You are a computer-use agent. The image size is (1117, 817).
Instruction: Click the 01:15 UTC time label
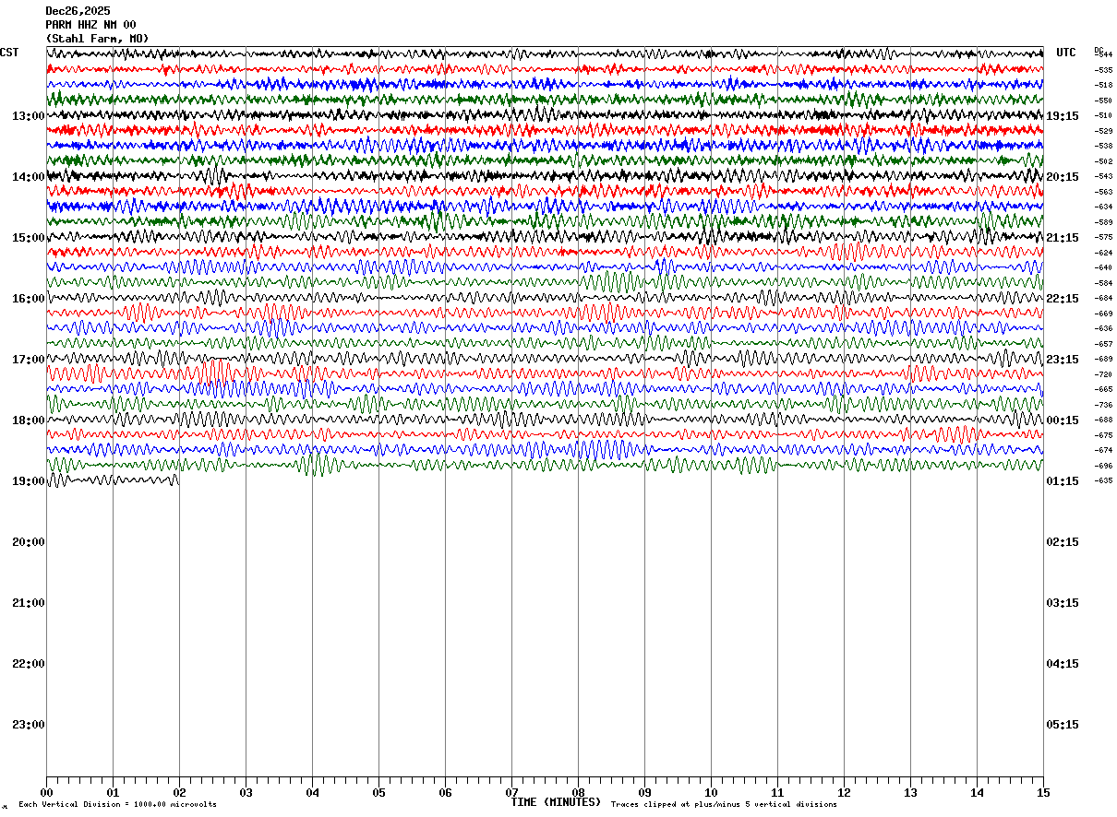coord(1063,481)
